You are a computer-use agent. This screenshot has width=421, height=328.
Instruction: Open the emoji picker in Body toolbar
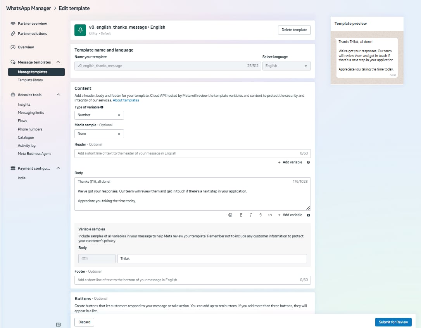[230, 215]
